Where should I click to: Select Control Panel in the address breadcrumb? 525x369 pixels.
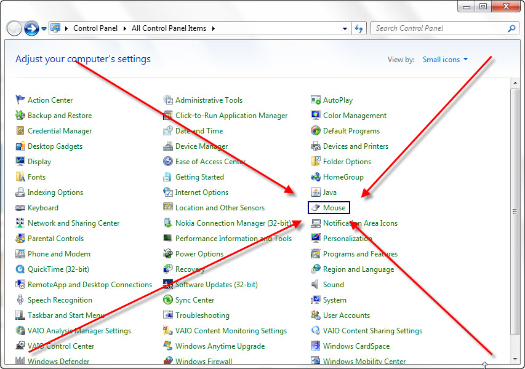pos(95,28)
